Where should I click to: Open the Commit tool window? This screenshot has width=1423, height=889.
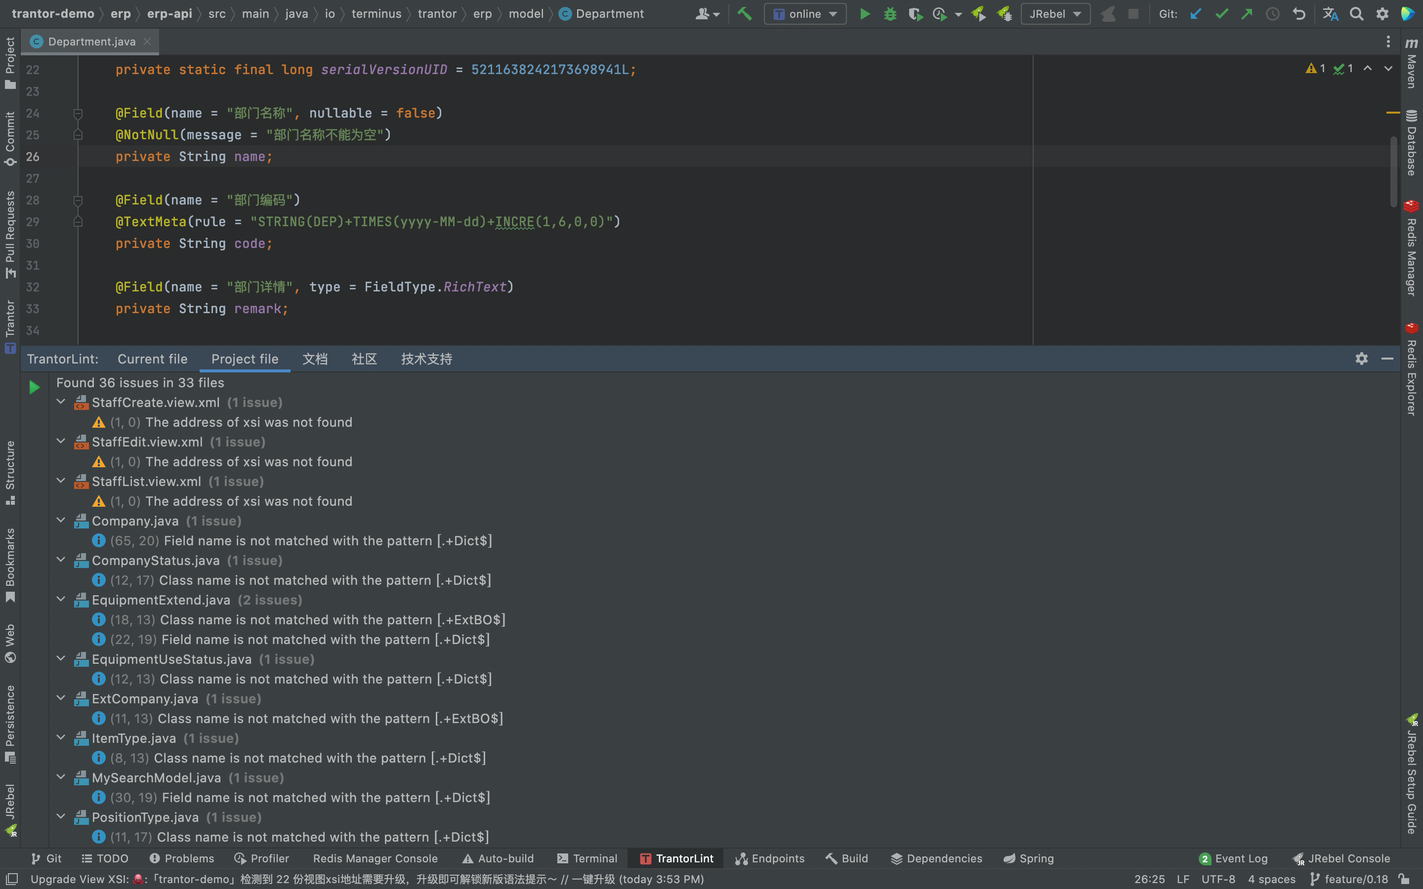[10, 139]
